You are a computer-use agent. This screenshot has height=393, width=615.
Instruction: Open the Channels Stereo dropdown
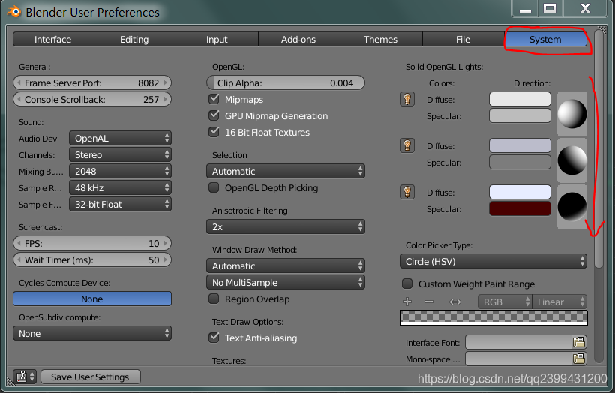tap(120, 154)
